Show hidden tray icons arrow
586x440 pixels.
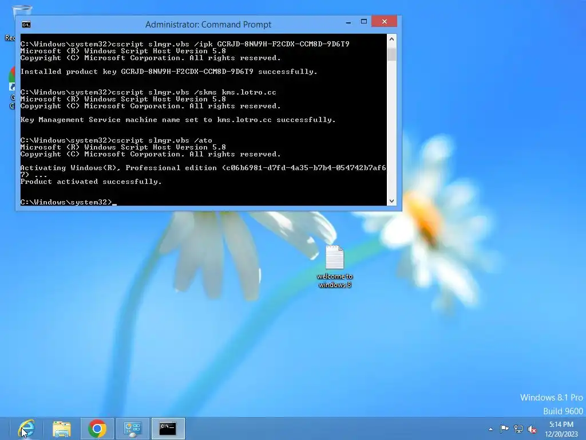click(x=490, y=429)
